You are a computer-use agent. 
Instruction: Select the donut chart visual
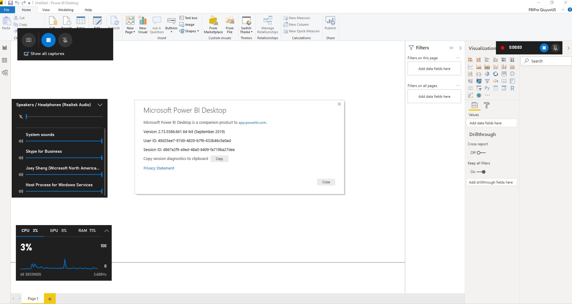[496, 74]
